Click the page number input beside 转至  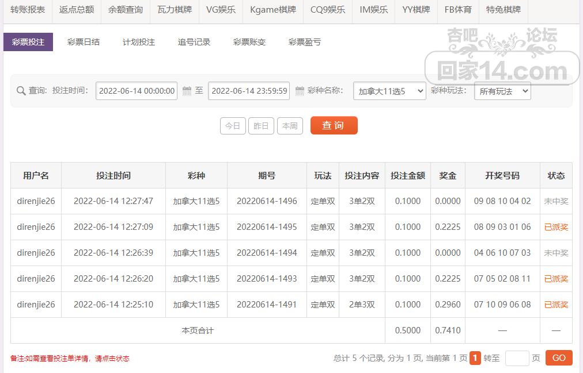click(517, 357)
